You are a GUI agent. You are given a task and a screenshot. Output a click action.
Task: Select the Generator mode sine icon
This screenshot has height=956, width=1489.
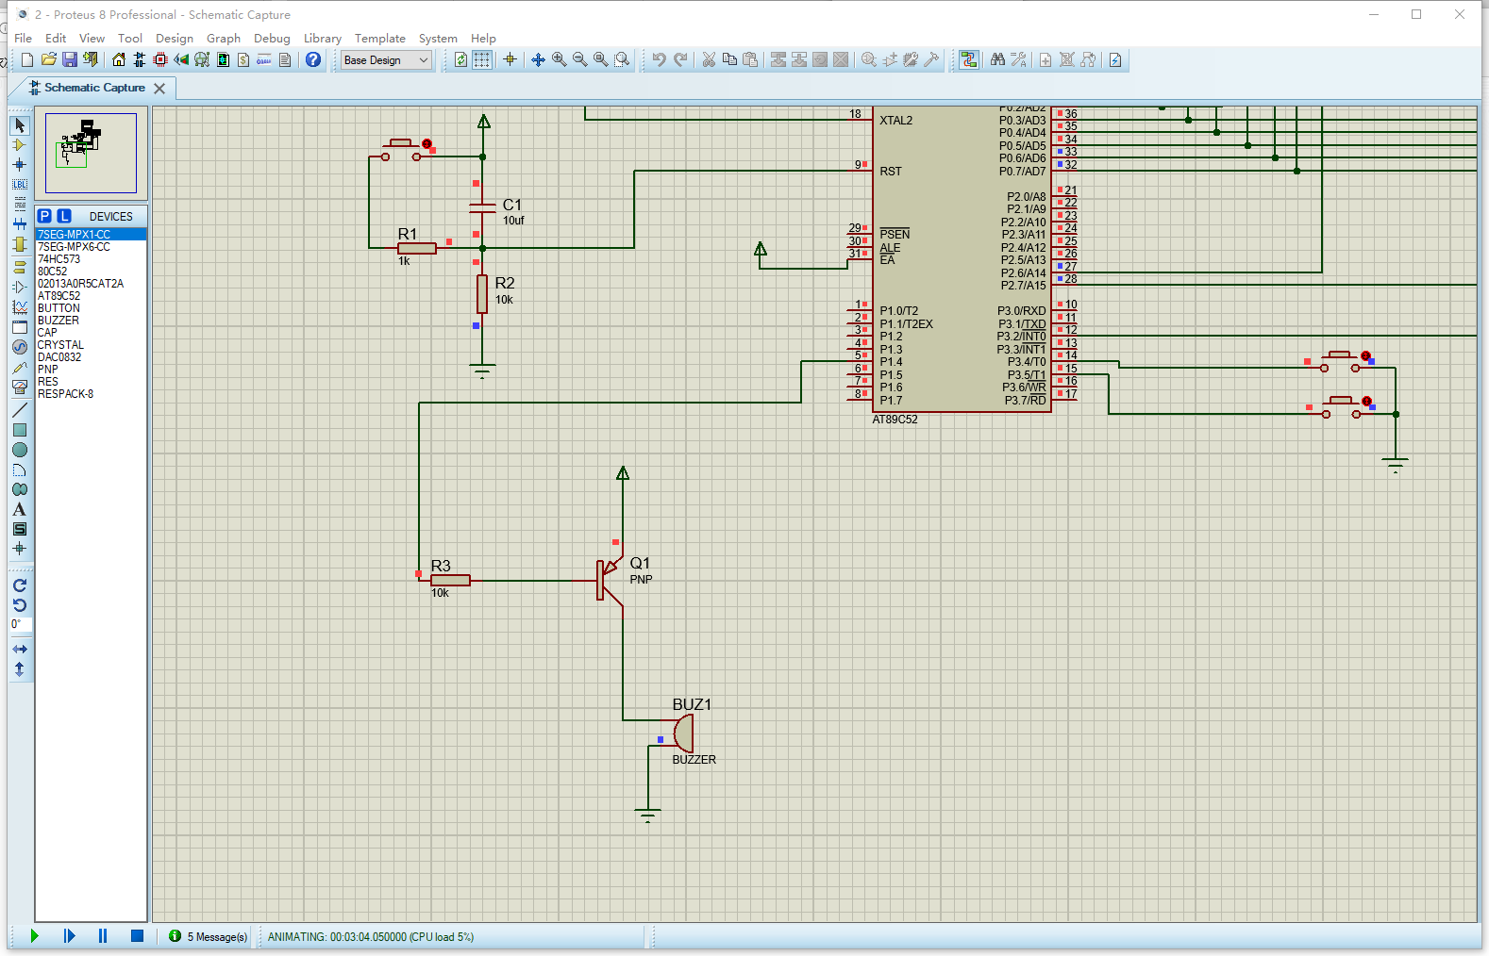click(20, 347)
